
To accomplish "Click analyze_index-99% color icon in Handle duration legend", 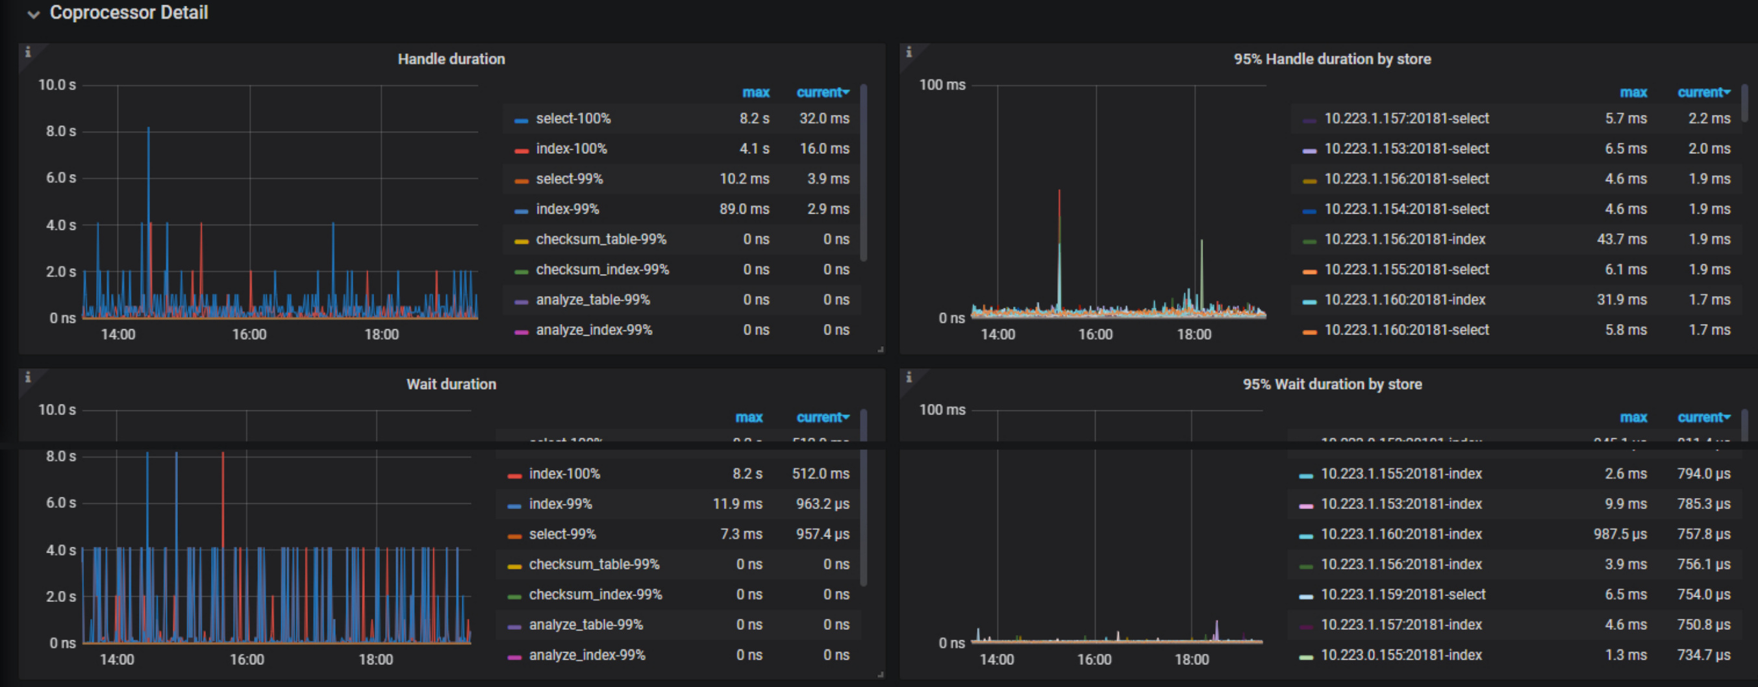I will tap(521, 332).
